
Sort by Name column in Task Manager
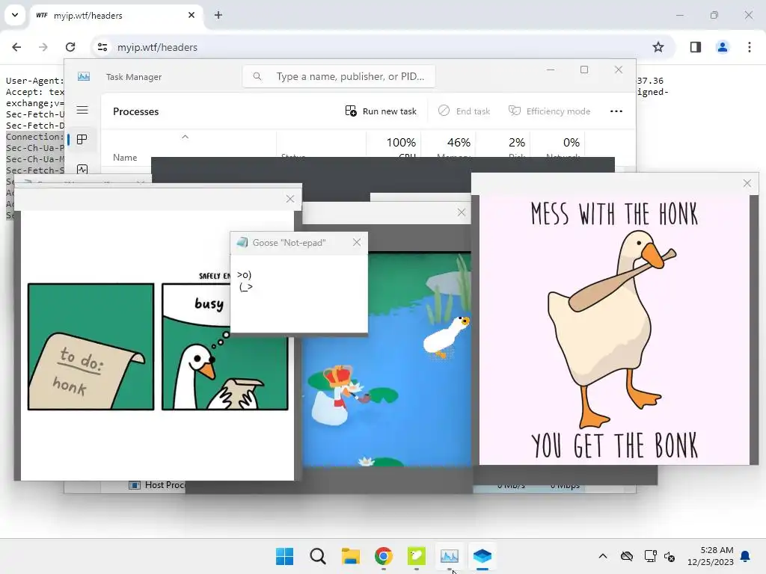pyautogui.click(x=125, y=157)
